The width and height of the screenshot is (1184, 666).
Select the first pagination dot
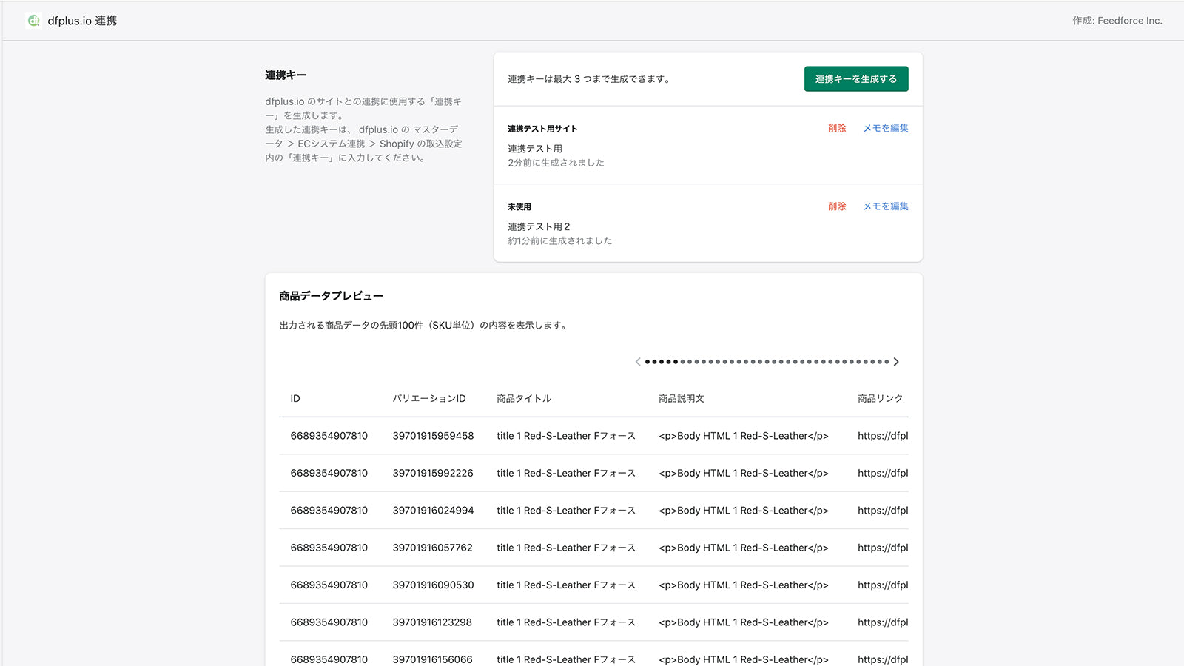(x=647, y=362)
